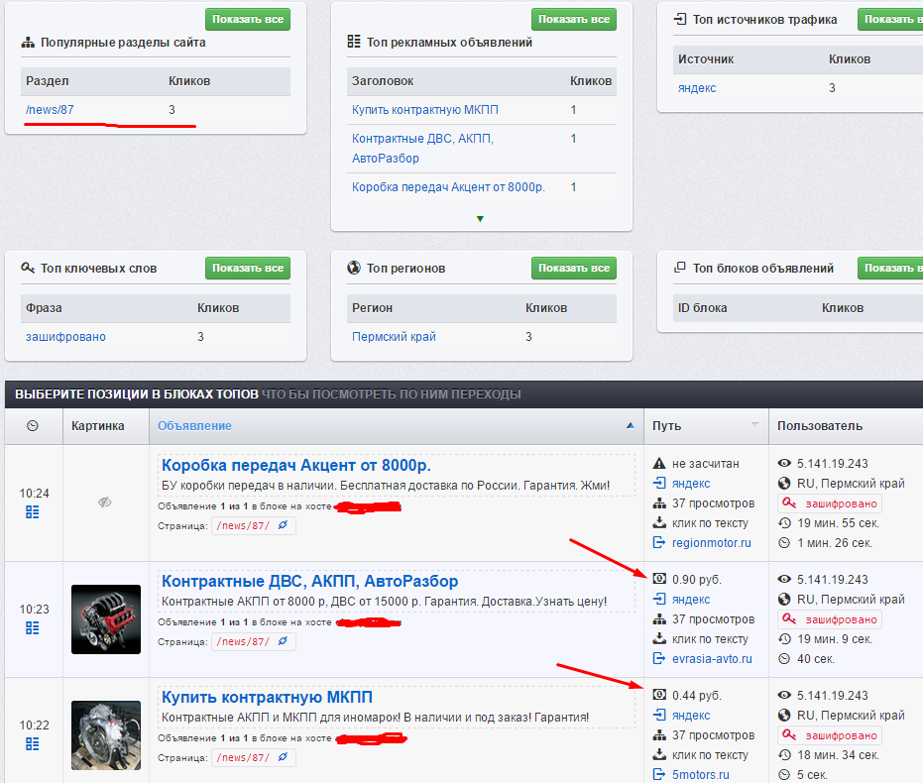Open Купить контрактную МКПП in top ads list

[x=425, y=109]
